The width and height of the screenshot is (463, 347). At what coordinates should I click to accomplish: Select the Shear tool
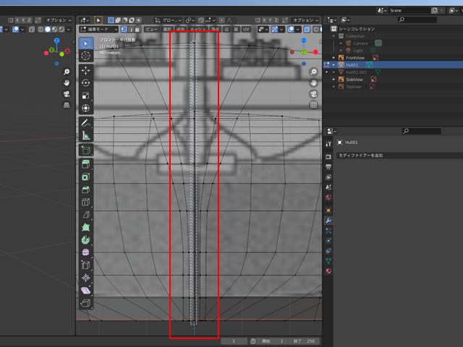tap(86, 291)
